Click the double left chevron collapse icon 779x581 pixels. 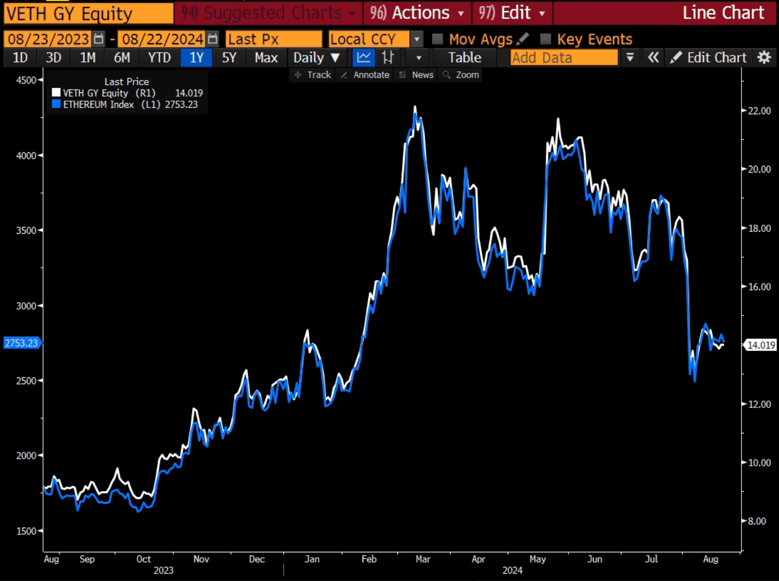pyautogui.click(x=653, y=58)
